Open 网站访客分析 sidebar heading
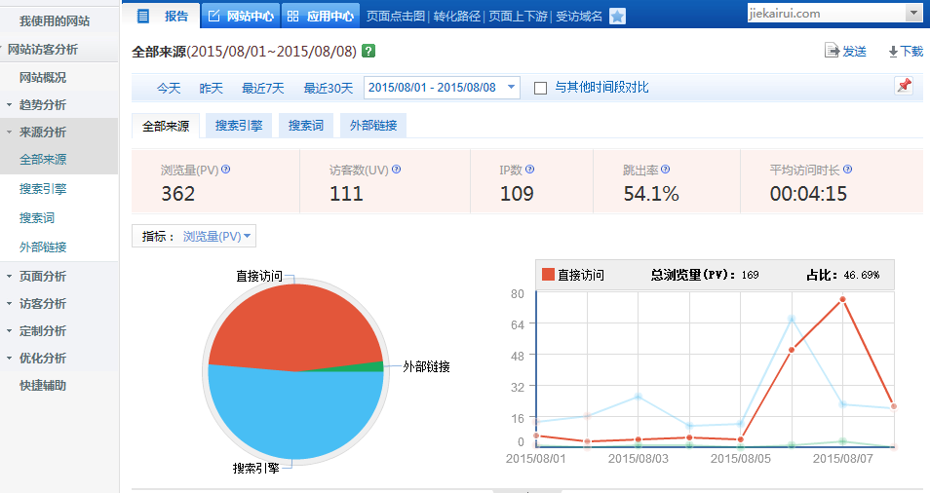The width and height of the screenshot is (930, 493). point(42,50)
